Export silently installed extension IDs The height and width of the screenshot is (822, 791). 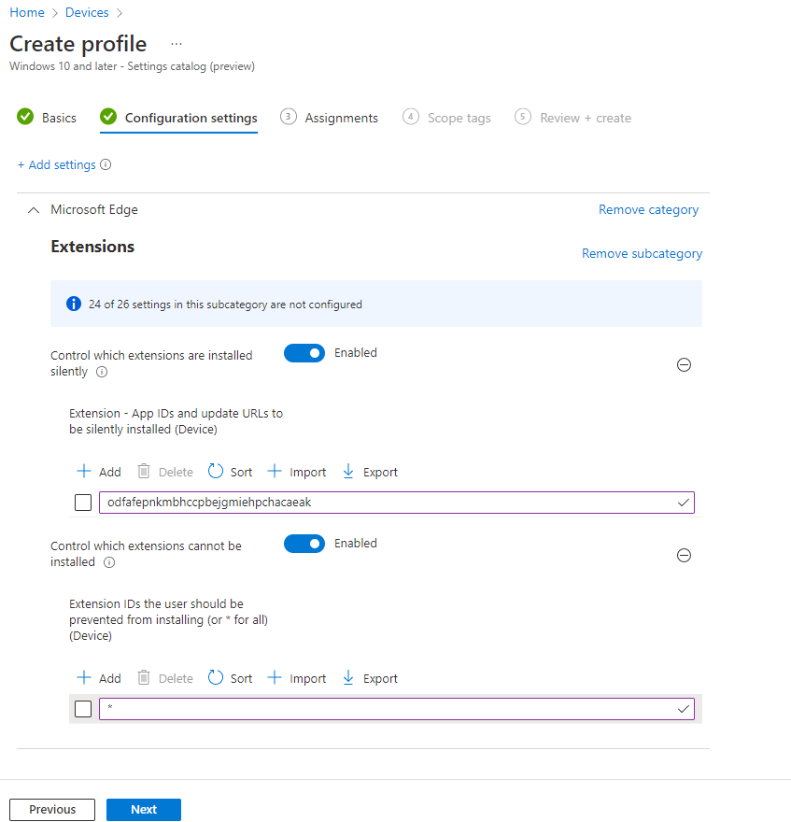(x=370, y=472)
